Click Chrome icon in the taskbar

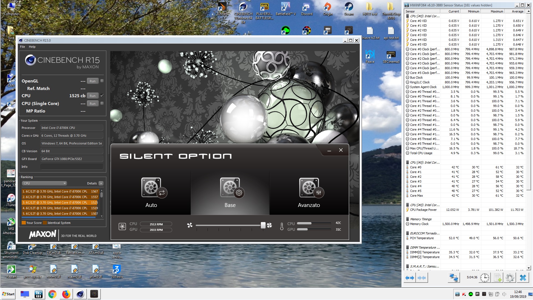point(52,294)
